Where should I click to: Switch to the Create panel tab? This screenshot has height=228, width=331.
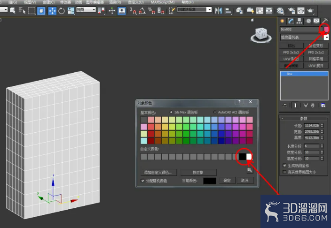coord(282,21)
